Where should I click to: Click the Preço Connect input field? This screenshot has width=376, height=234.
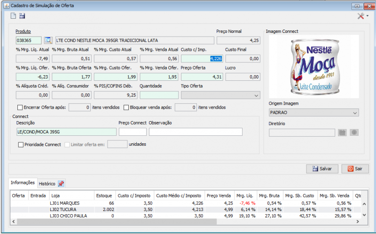pos(133,132)
